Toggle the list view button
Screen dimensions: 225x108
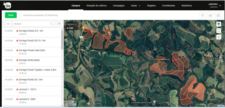point(8,24)
